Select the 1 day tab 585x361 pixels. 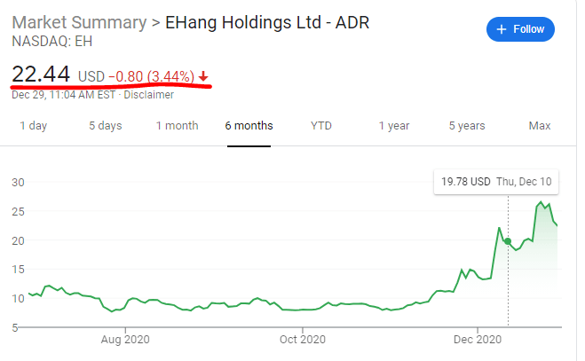(34, 126)
